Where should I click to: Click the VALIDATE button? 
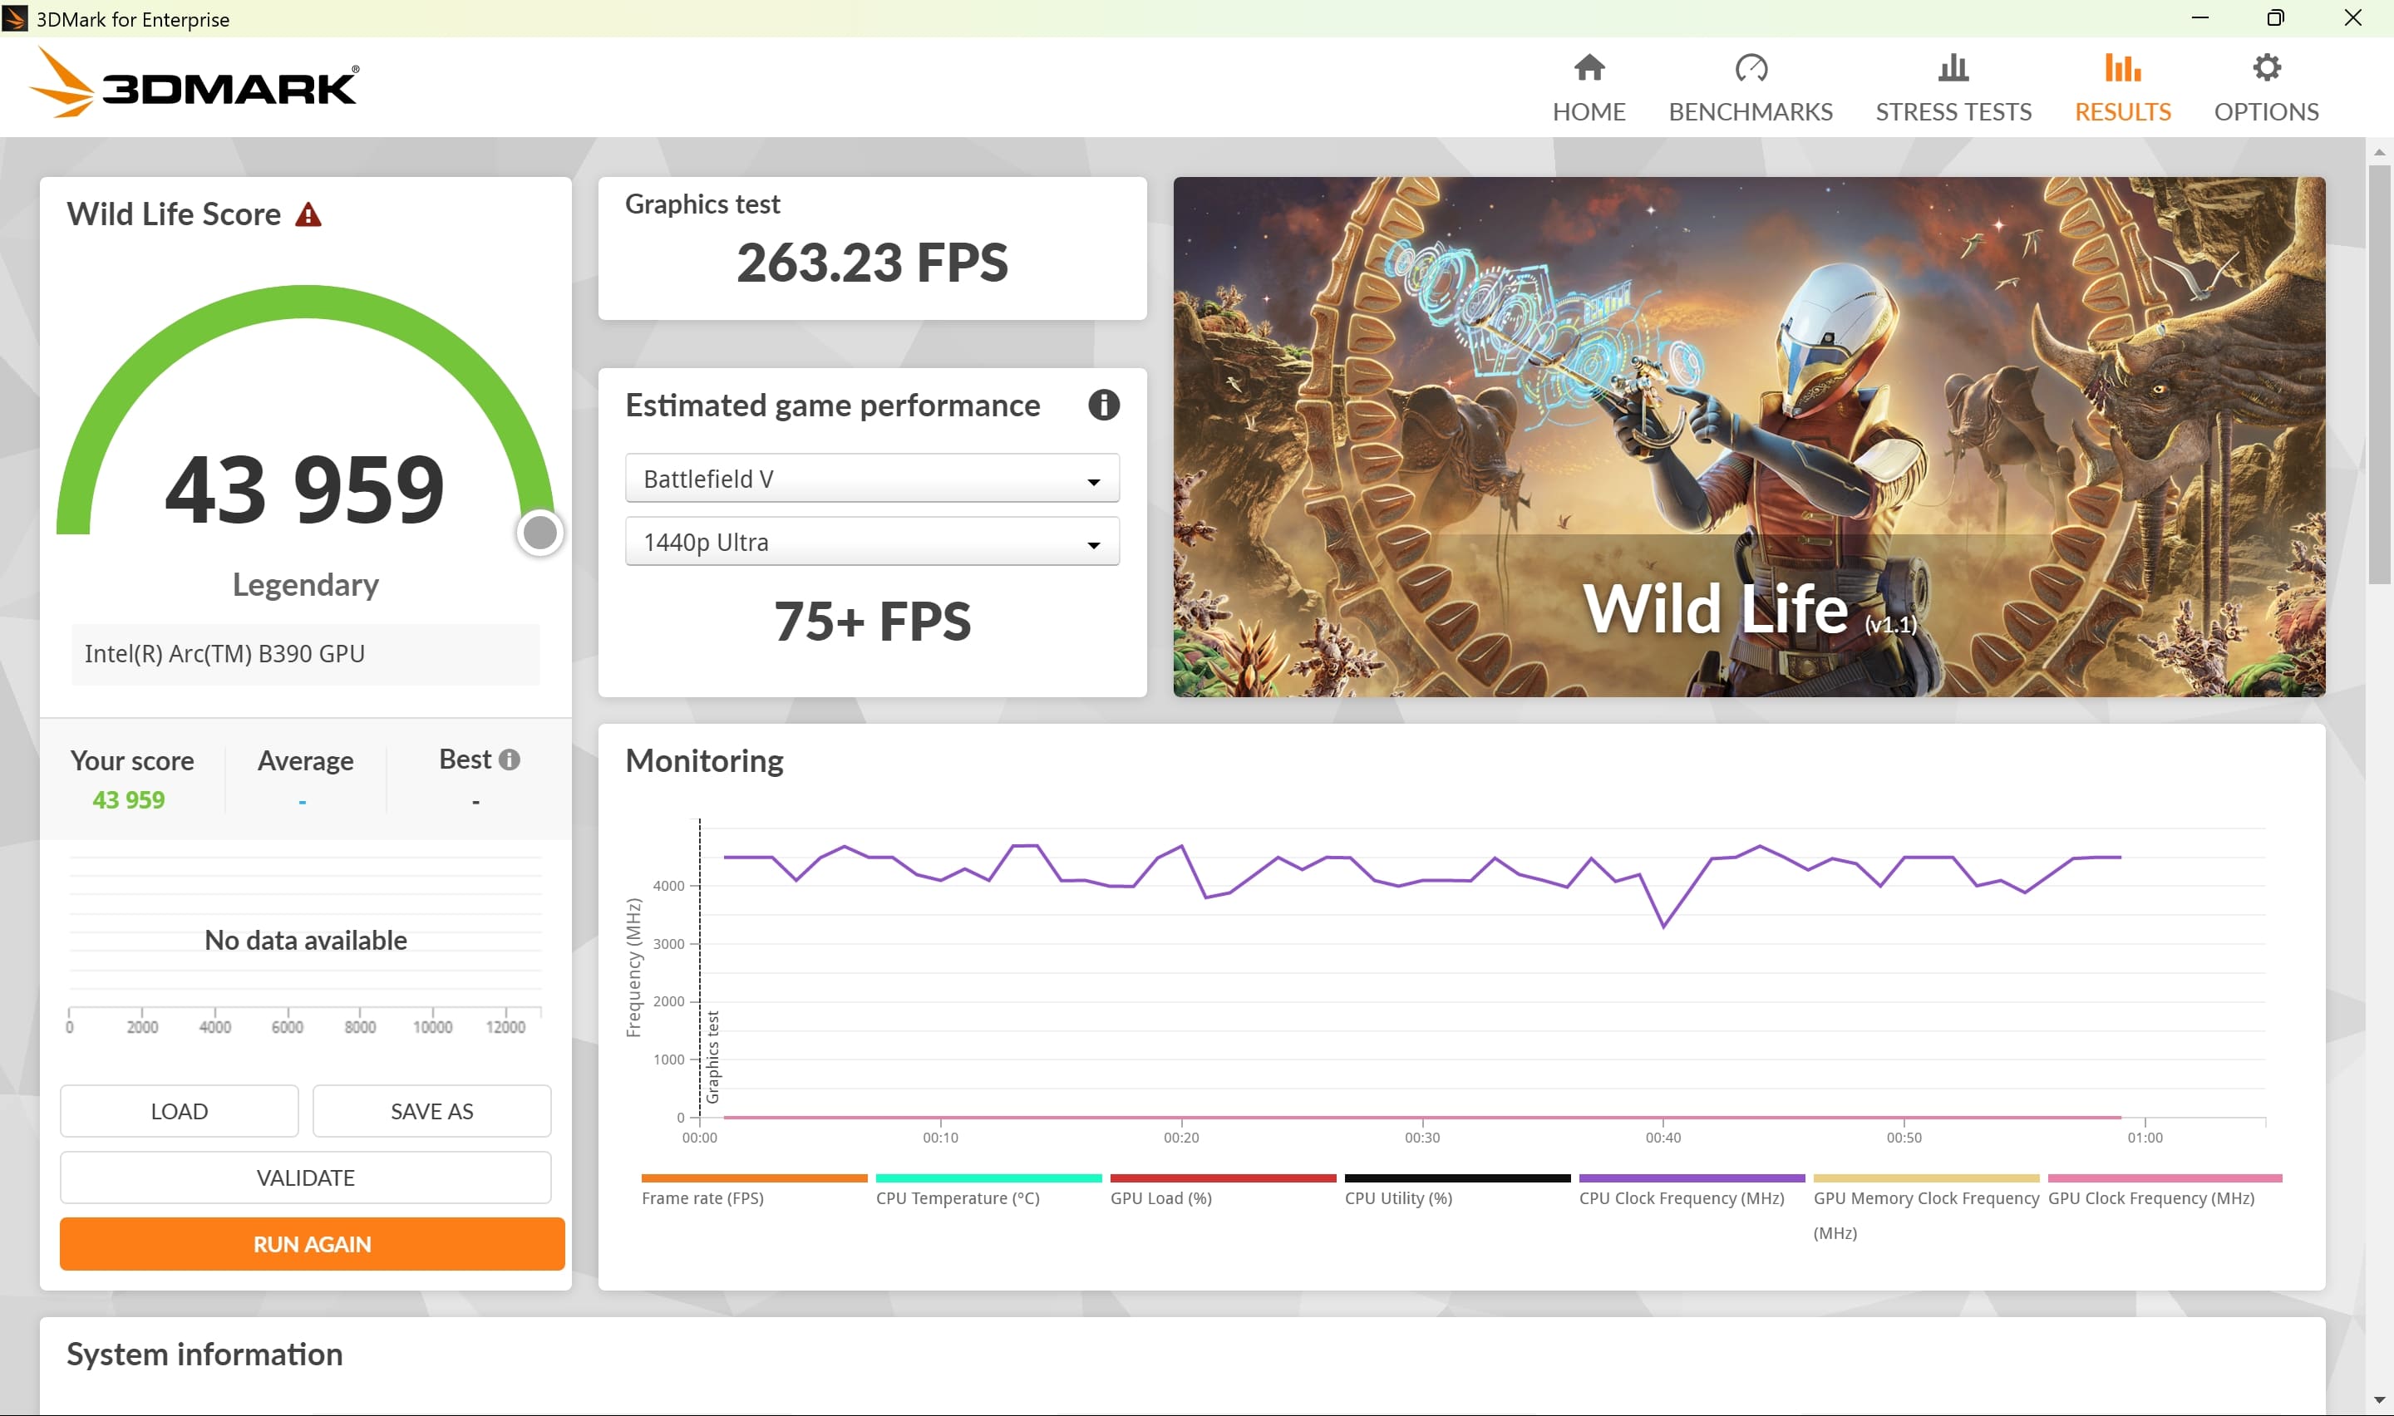pos(305,1178)
